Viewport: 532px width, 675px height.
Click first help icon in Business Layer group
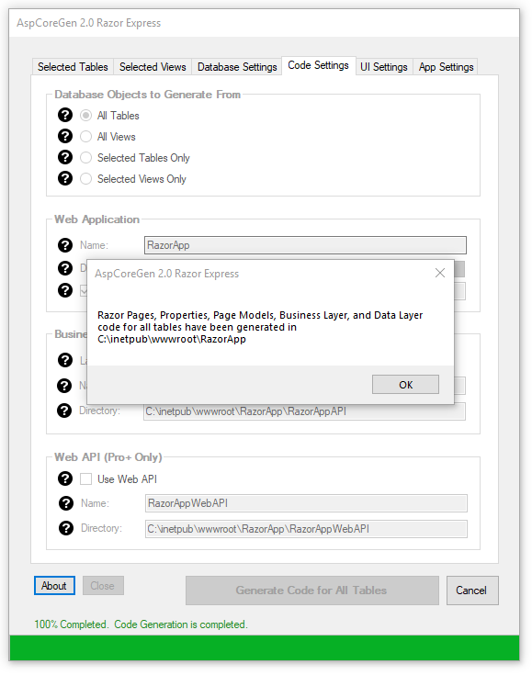[65, 360]
